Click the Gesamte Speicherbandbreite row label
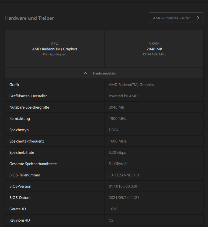Screen dimensions: 208x227 33,164
